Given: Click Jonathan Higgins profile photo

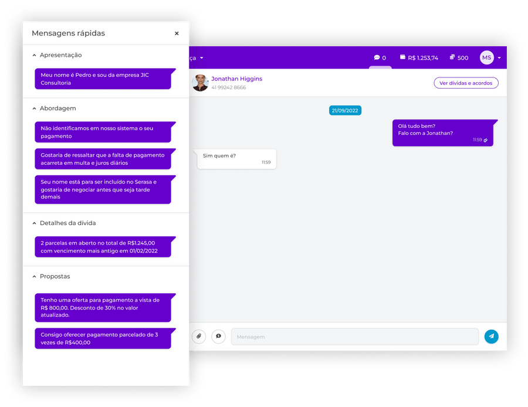Looking at the screenshot, I should (201, 83).
